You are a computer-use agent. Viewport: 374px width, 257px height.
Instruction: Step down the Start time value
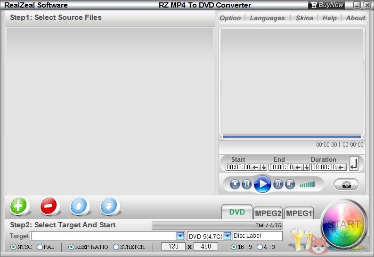264,167
